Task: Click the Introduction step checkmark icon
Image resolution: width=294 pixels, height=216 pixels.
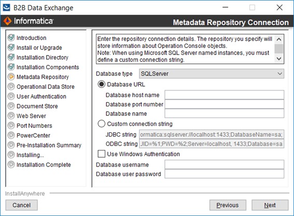Action: 11,37
